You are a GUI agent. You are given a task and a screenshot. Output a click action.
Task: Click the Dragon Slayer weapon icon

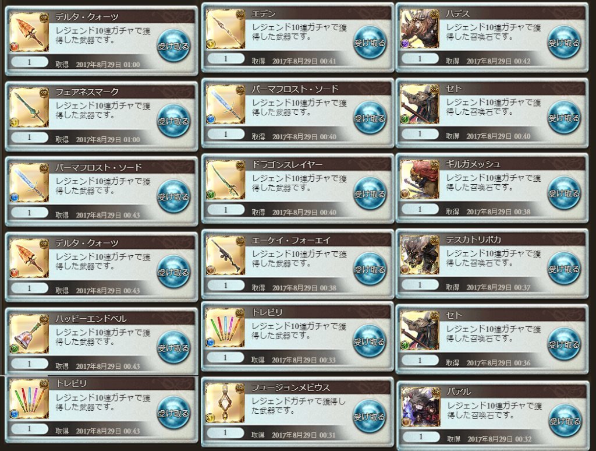pos(225,179)
